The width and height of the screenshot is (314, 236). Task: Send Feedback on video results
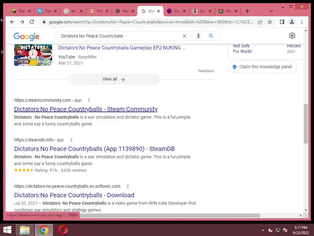pyautogui.click(x=206, y=71)
